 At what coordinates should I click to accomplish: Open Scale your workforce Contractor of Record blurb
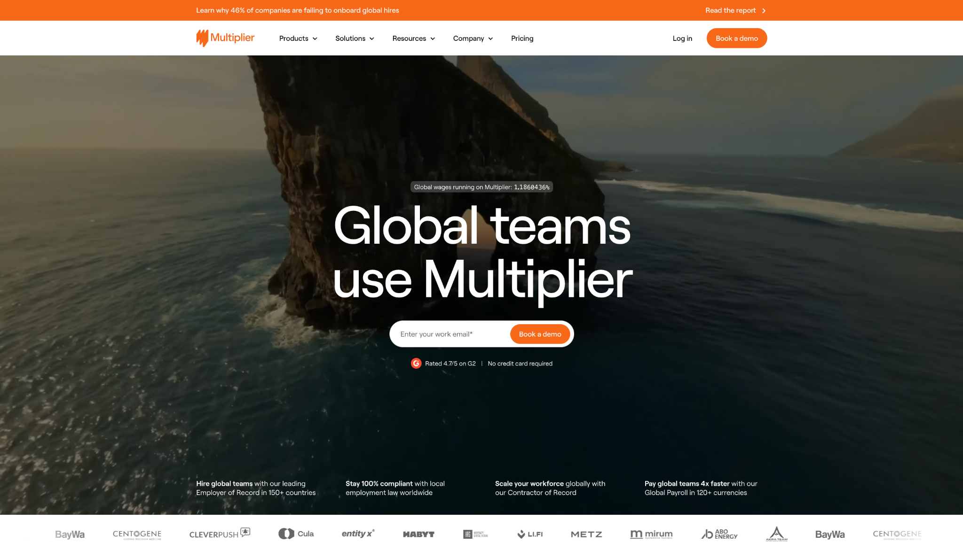click(550, 488)
